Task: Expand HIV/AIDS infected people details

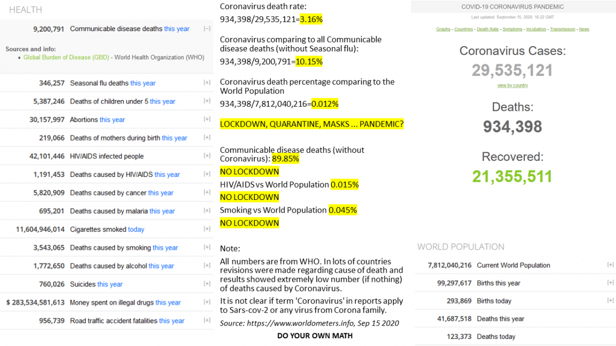Action: pyautogui.click(x=207, y=156)
